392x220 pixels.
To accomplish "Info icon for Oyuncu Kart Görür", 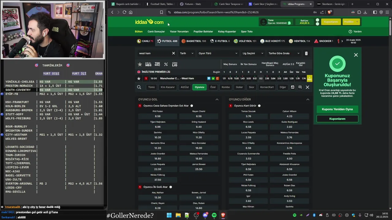I will [259, 106].
